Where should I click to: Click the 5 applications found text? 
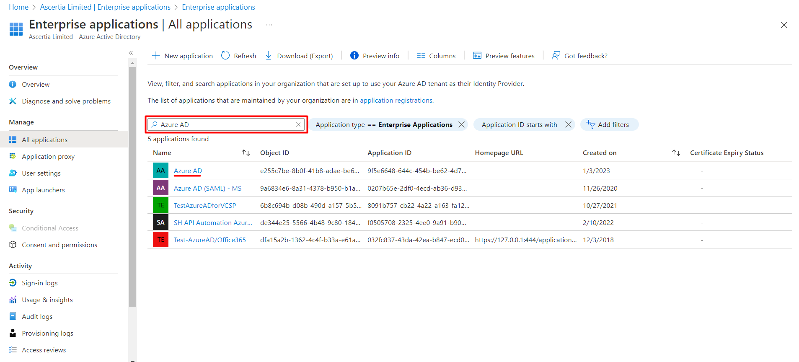pyautogui.click(x=178, y=139)
